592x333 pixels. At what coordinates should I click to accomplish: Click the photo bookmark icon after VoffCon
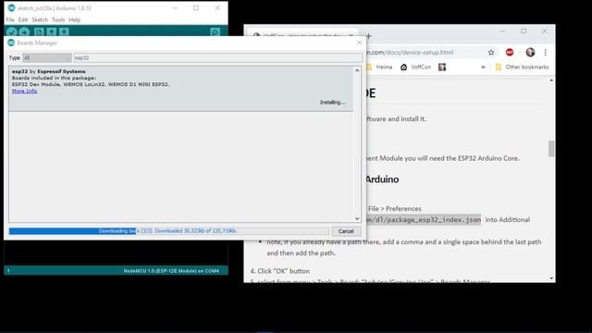coord(442,68)
